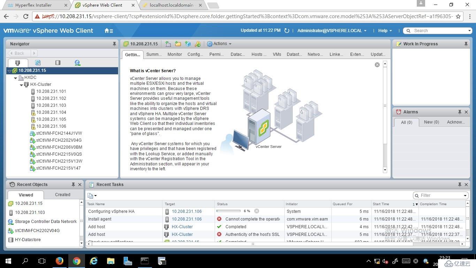Click the New Folder toolbar icon
Viewport: 476px width, 268px height.
pyautogui.click(x=178, y=44)
